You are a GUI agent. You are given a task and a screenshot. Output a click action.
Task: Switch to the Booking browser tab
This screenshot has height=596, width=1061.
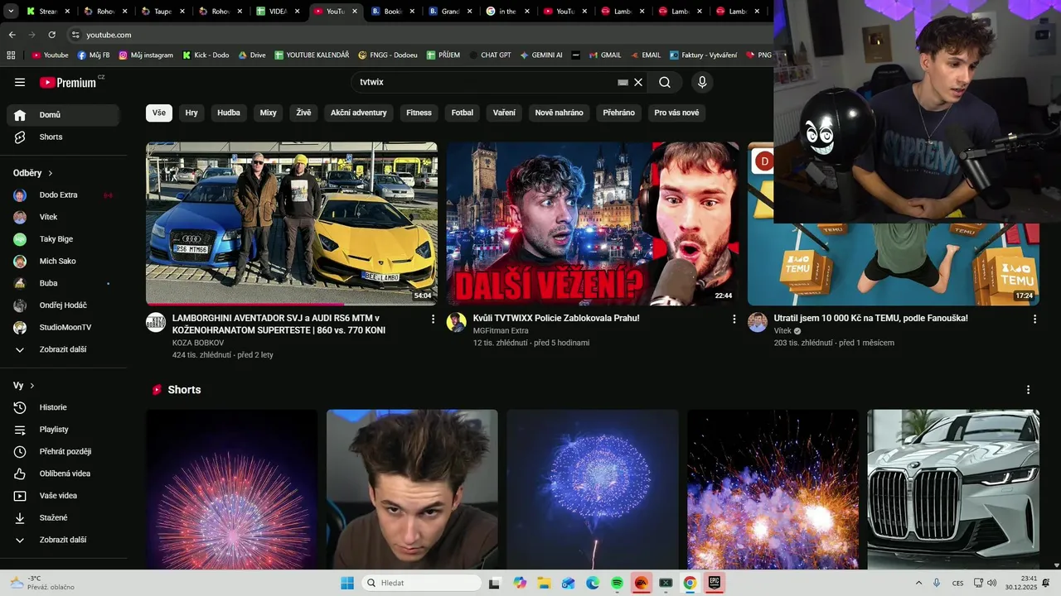(x=393, y=12)
